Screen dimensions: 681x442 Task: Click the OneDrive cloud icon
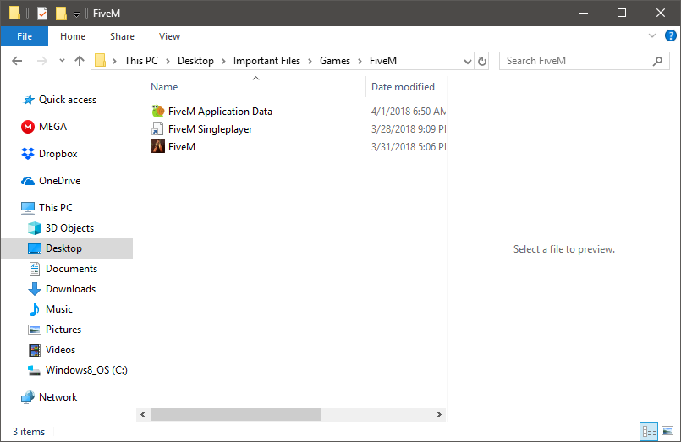pyautogui.click(x=28, y=181)
